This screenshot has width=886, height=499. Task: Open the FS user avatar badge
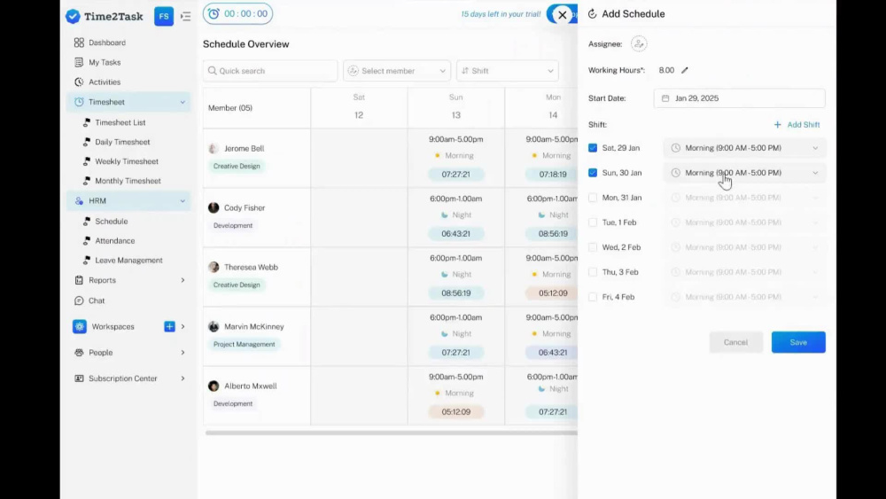click(164, 16)
